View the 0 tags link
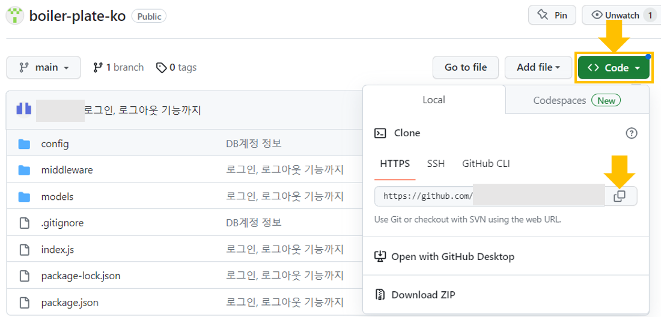This screenshot has height=317, width=667. click(x=176, y=68)
